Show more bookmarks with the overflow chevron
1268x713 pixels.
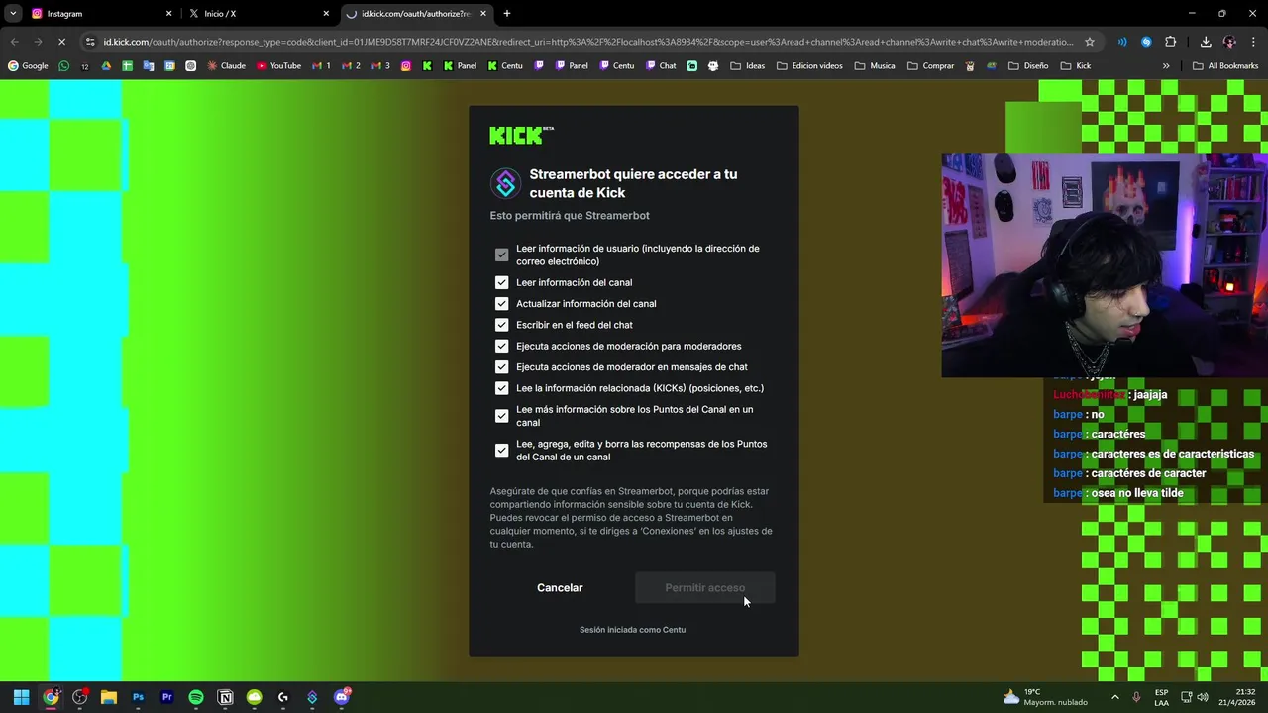(x=1166, y=66)
